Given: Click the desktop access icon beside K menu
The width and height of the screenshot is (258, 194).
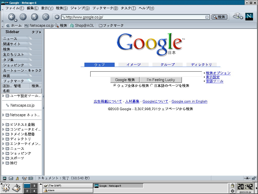Looking at the screenshot, I should (16, 188).
